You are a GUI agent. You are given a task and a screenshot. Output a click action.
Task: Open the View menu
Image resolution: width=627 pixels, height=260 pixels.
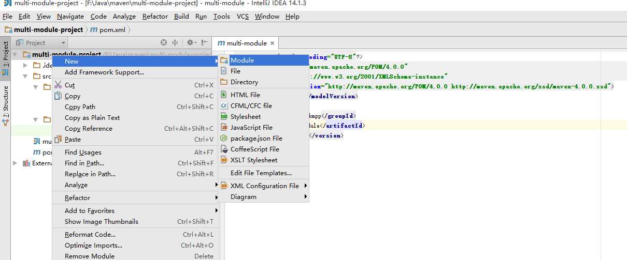[x=44, y=16]
